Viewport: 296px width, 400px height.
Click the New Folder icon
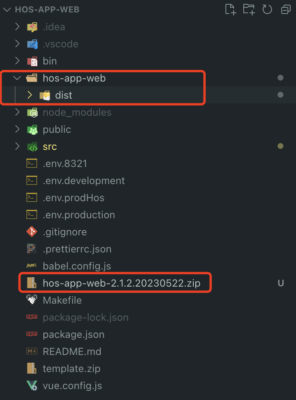[249, 9]
